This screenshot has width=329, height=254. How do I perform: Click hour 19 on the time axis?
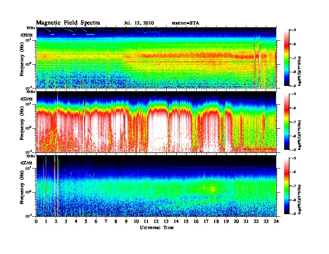226,221
